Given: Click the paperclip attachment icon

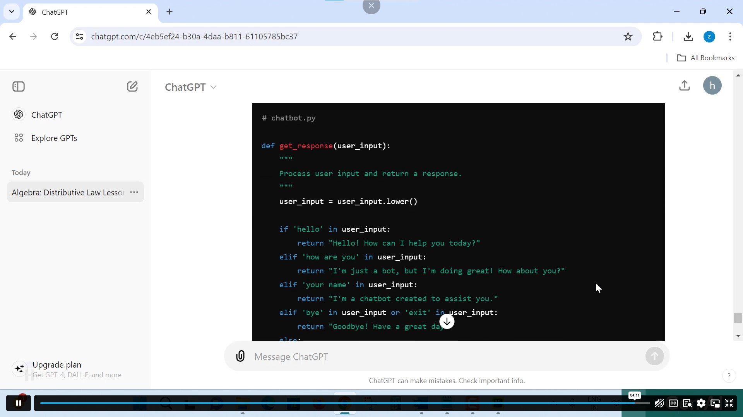Looking at the screenshot, I should point(240,356).
